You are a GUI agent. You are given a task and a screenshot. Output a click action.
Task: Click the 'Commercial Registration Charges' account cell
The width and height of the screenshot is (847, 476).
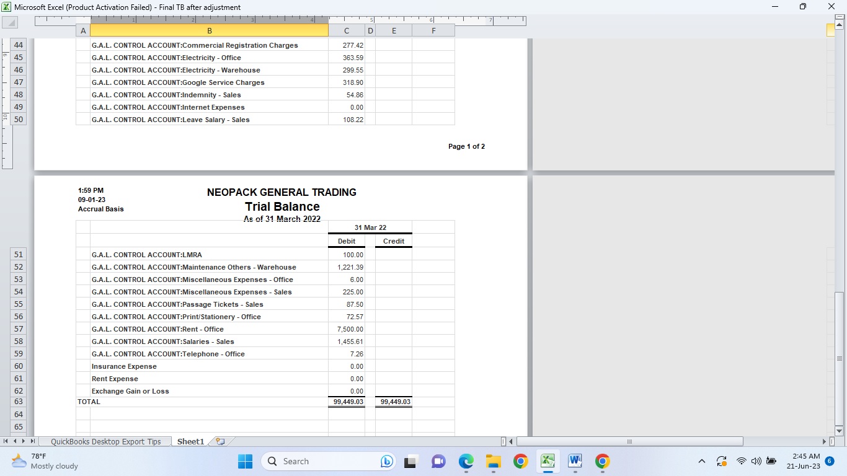pos(209,45)
